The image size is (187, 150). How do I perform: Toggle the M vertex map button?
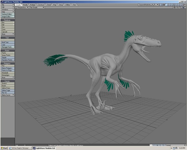pos(157,145)
